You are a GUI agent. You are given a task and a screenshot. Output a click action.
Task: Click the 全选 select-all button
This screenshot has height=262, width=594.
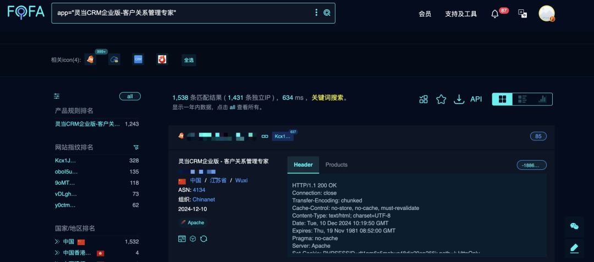click(x=189, y=60)
